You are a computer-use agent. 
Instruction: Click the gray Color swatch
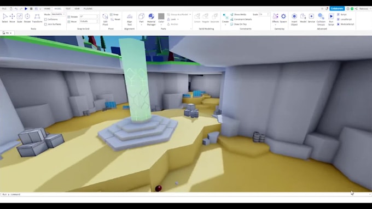click(x=161, y=16)
